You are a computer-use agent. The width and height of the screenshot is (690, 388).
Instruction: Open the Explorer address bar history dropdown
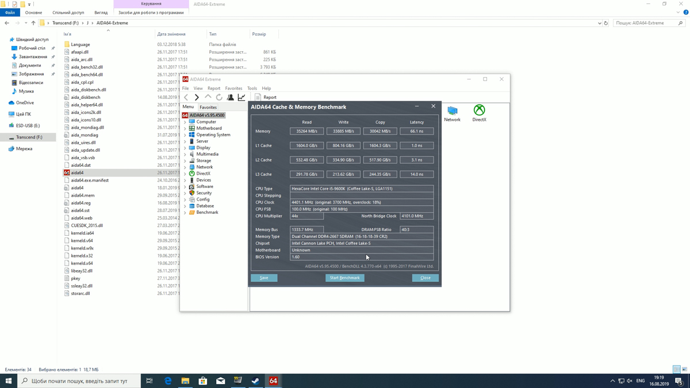click(600, 23)
